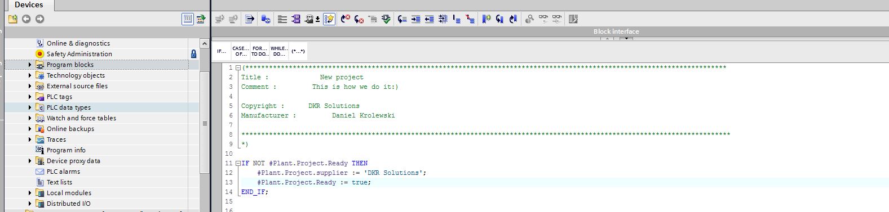Go forward with the right arrow in Devices panel
The height and width of the screenshot is (212, 889).
coord(39,19)
